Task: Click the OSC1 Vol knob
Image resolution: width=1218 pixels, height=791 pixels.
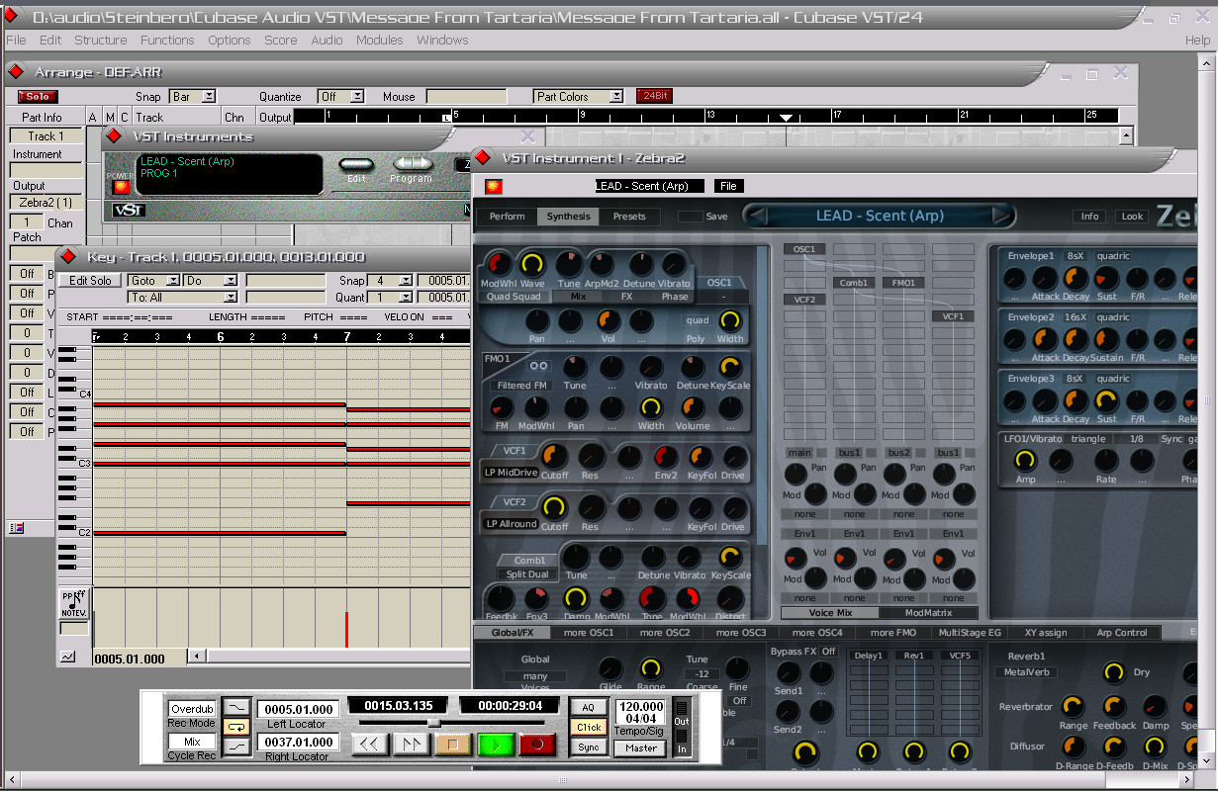Action: [609, 320]
